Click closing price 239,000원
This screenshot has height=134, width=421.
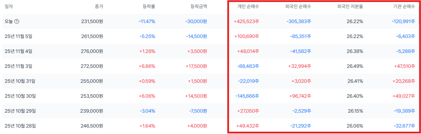pyautogui.click(x=92, y=111)
